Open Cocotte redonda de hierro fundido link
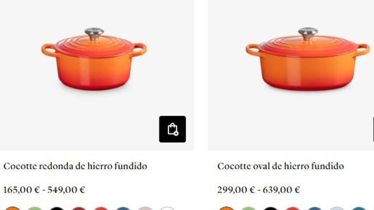This screenshot has width=374, height=210. [75, 166]
